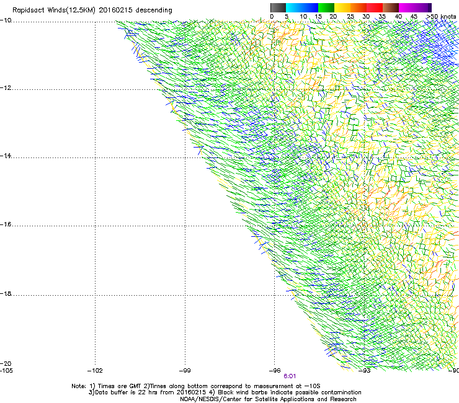The width and height of the screenshot is (459, 403).
Task: Click the '>50 knots' scale label
Action: point(441,17)
